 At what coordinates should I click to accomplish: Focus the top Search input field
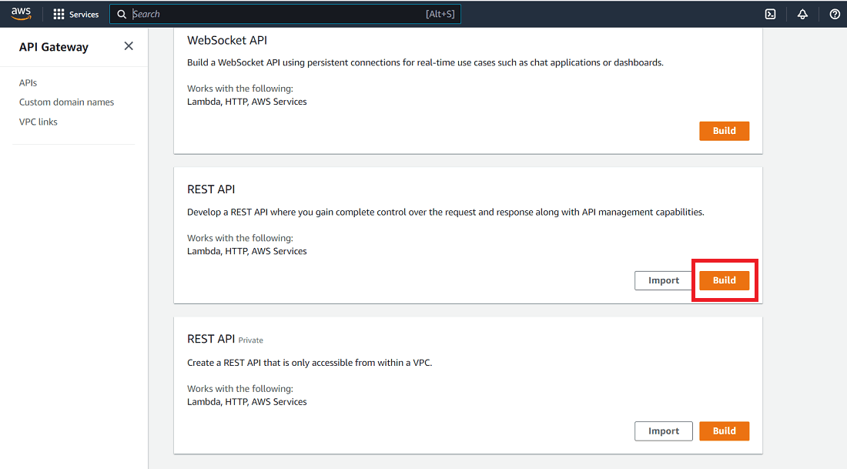(285, 14)
